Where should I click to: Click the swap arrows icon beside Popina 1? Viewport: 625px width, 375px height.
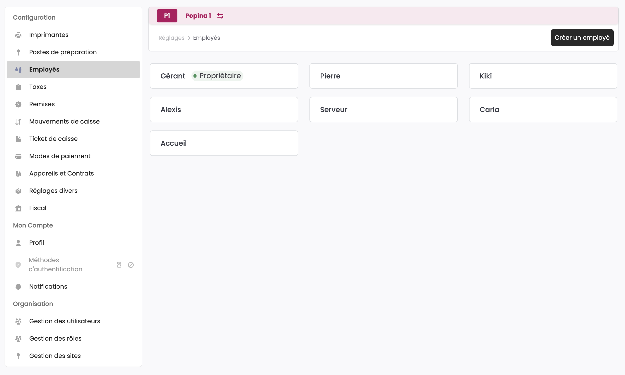220,16
